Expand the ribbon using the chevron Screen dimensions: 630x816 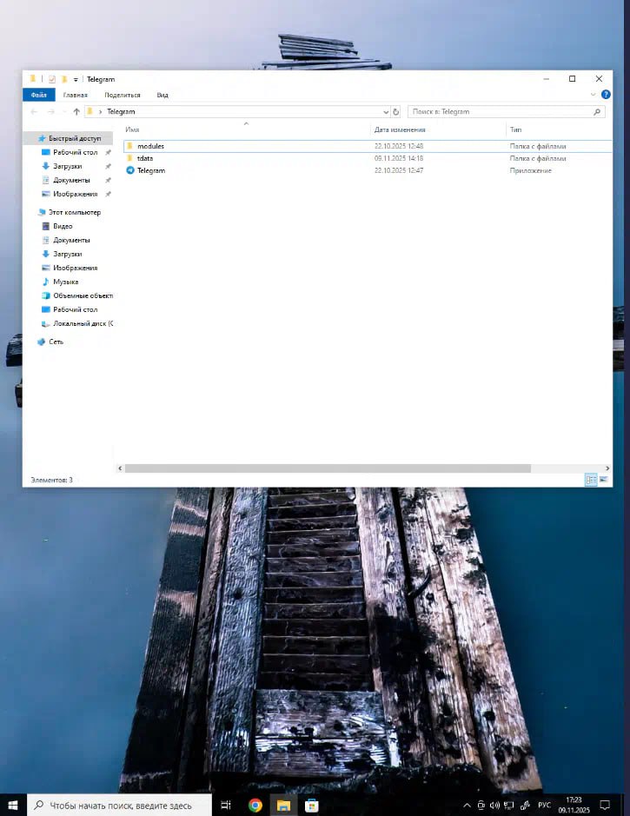[x=594, y=95]
